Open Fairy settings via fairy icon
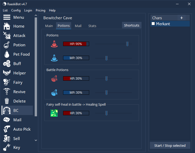Screen dimensions: 195x153 click(7, 82)
